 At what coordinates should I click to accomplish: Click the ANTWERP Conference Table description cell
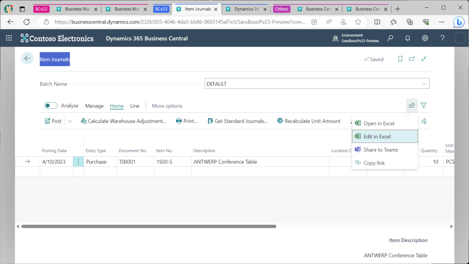(260, 162)
